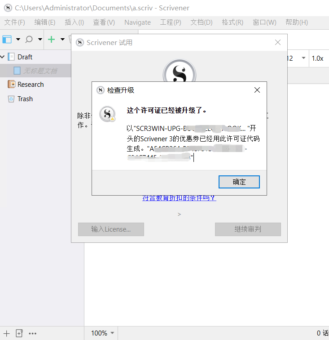Close the 检查升级 dialog
The height and width of the screenshot is (340, 329).
257,90
